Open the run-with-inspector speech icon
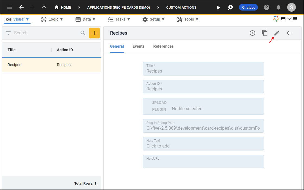The width and height of the screenshot is (304, 190). click(x=230, y=8)
